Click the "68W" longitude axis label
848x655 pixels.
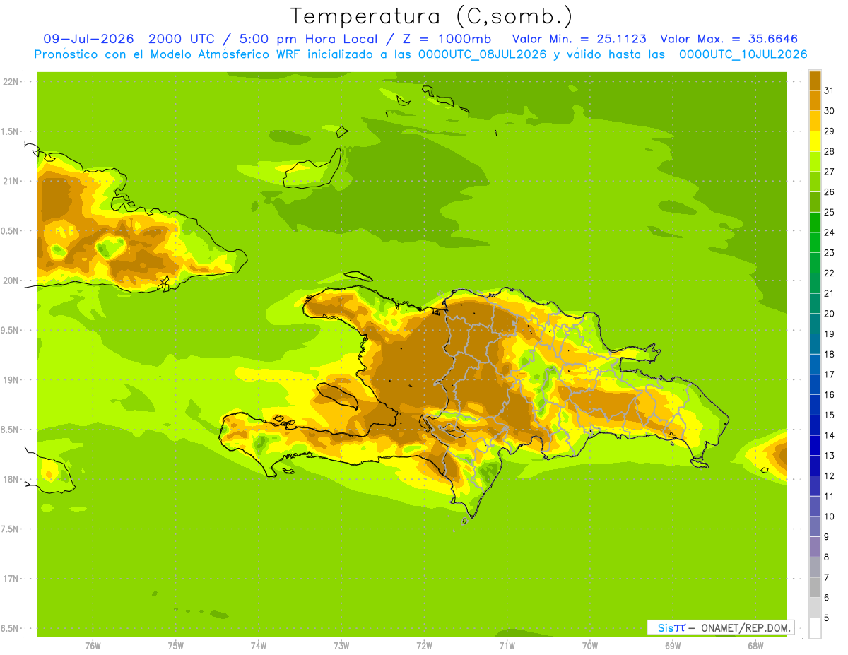755,645
